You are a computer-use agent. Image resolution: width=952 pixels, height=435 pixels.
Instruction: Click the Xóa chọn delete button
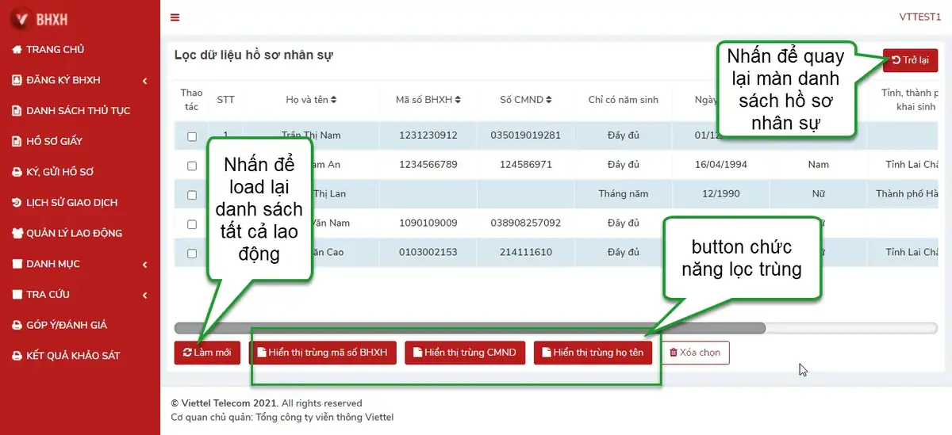coord(695,353)
